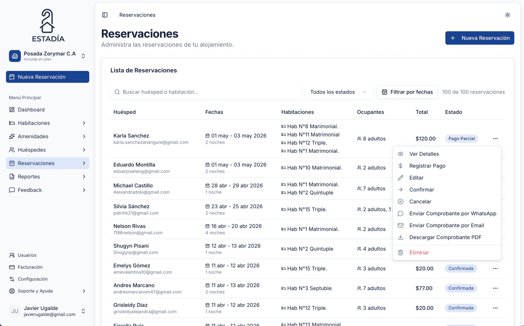Click the envelope icon beside Enviar por Email
Image resolution: width=524 pixels, height=326 pixels.
[401, 226]
